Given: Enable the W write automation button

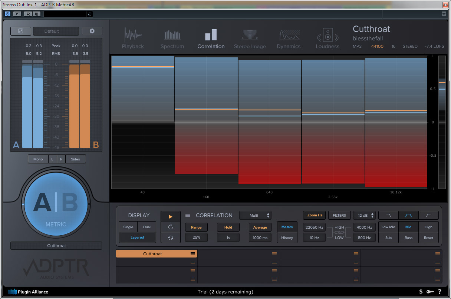Looking at the screenshot, I should click(36, 14).
